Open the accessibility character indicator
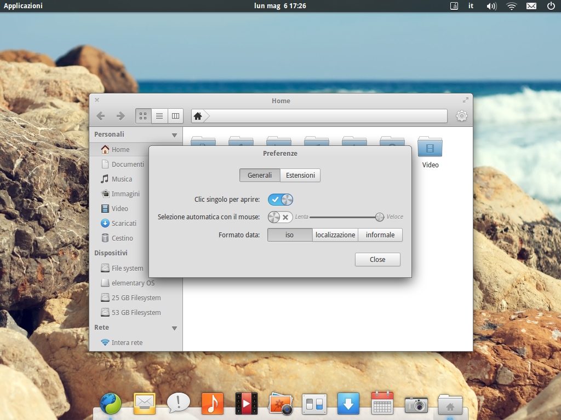Image resolution: width=561 pixels, height=420 pixels. pos(454,6)
